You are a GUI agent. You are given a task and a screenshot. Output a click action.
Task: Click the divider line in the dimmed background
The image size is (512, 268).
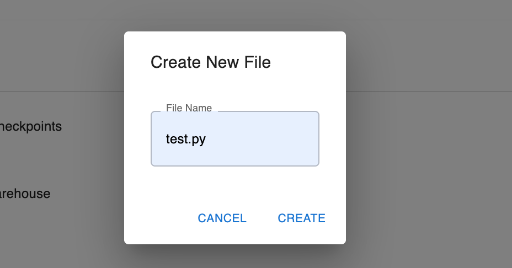click(62, 92)
